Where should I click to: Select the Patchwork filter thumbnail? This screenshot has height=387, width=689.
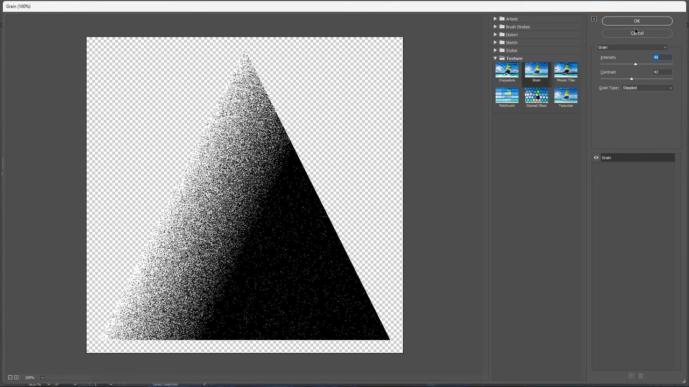507,95
